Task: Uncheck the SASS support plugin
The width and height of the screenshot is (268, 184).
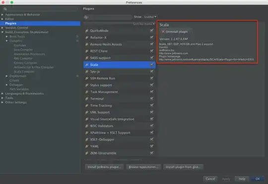Action: pyautogui.click(x=151, y=58)
